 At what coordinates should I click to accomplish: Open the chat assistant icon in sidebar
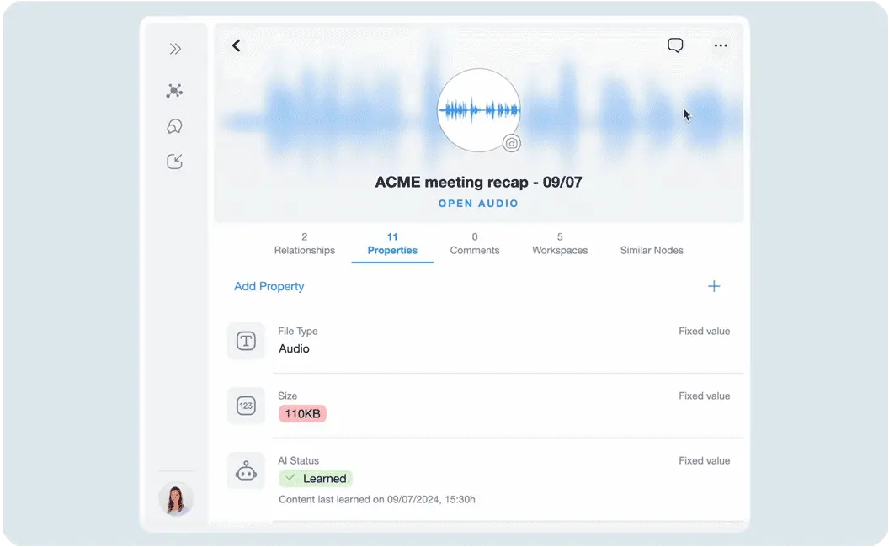click(x=175, y=126)
